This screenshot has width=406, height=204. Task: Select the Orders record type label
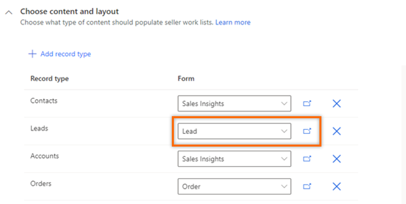coord(41,184)
